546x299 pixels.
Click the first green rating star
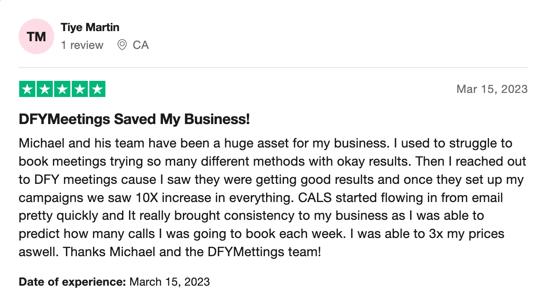[x=28, y=89]
